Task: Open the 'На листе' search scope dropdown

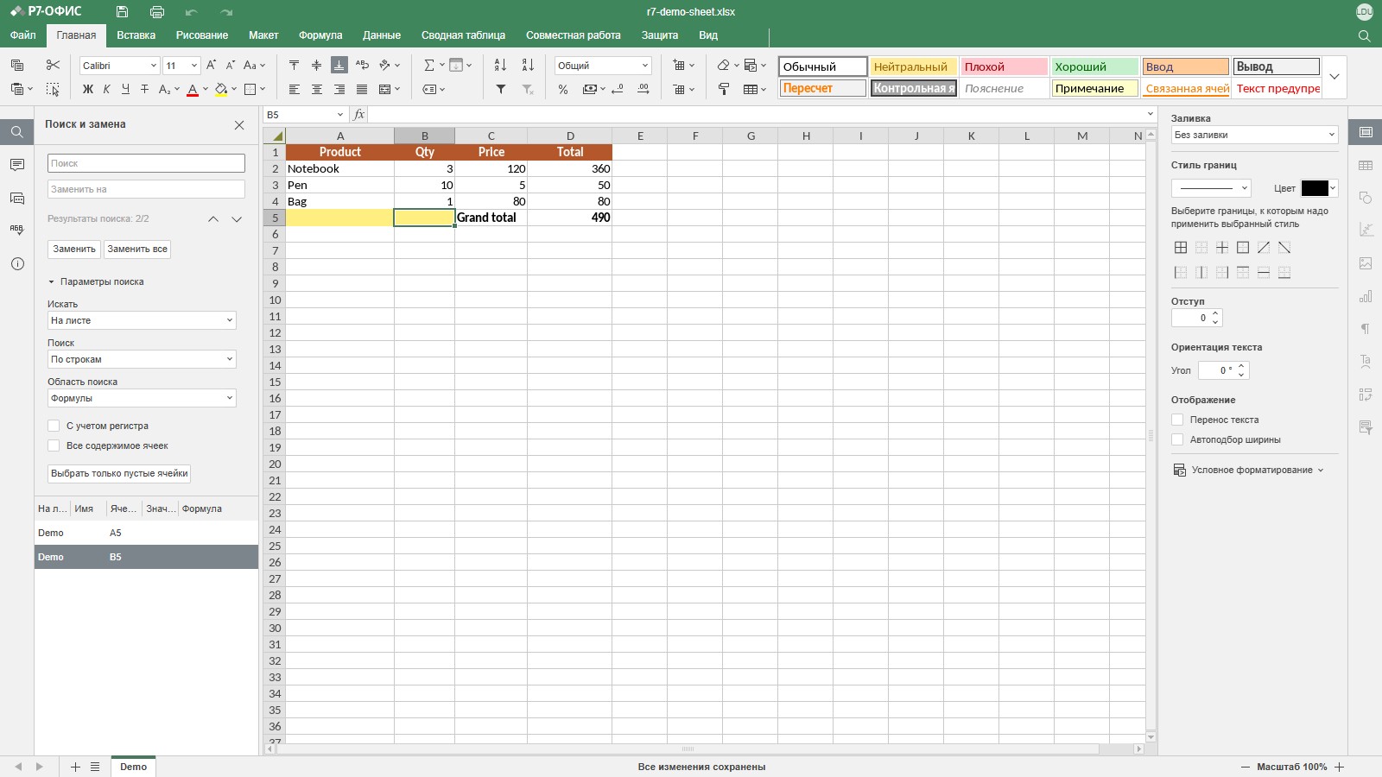Action: (x=142, y=320)
